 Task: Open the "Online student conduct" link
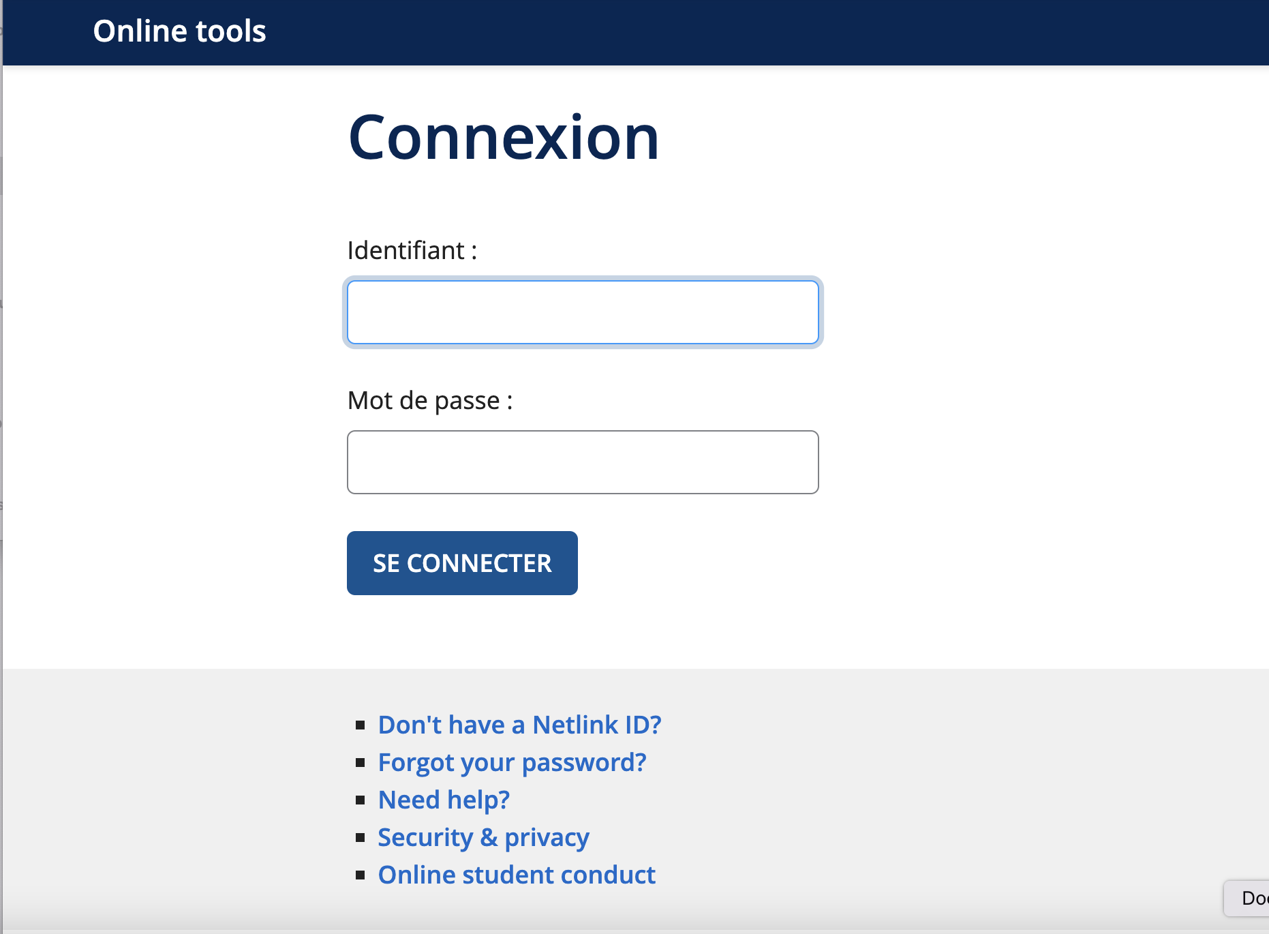pos(517,875)
